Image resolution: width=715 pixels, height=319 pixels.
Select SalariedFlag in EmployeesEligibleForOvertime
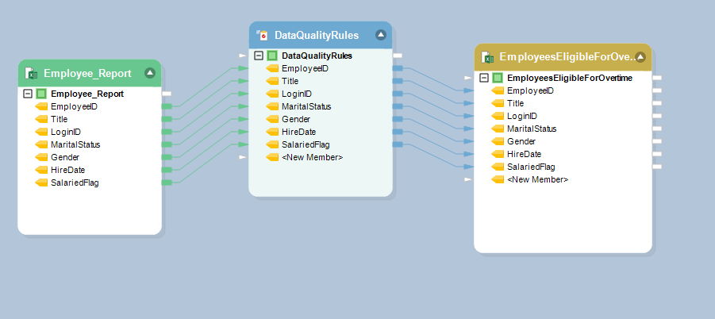(530, 167)
